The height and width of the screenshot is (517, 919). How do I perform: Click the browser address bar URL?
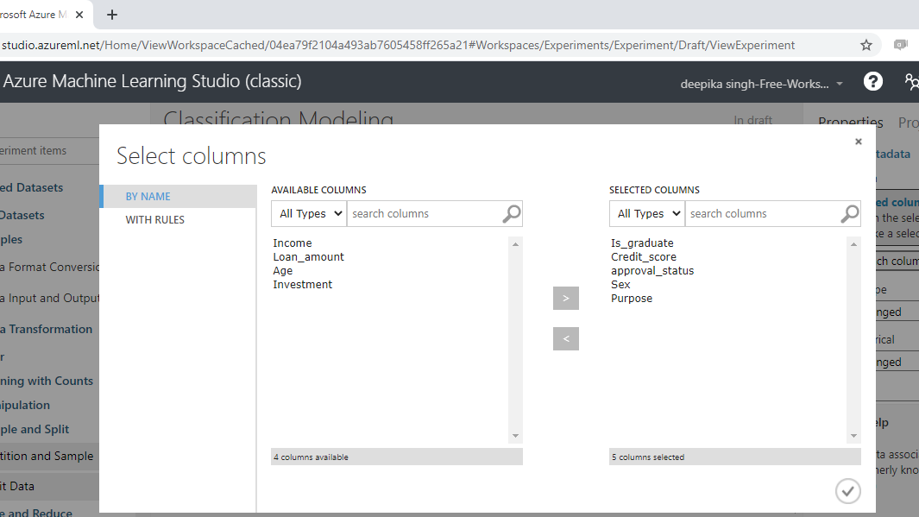point(398,45)
